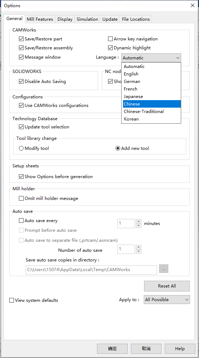This screenshot has height=358, width=199.
Task: Open Help for options
Action: tap(180, 349)
